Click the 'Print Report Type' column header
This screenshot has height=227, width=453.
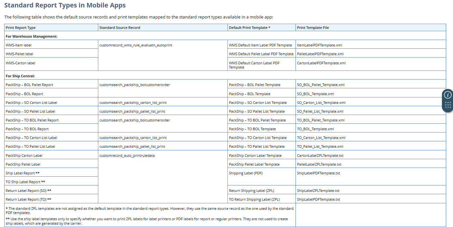21,28
